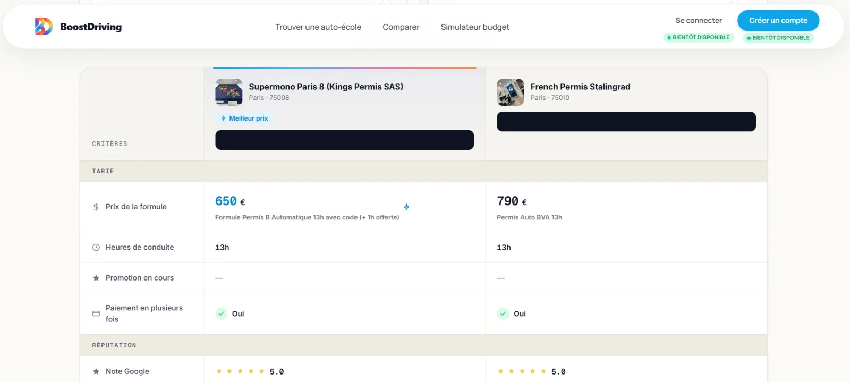
Task: Click the Se connecter link
Action: point(699,20)
